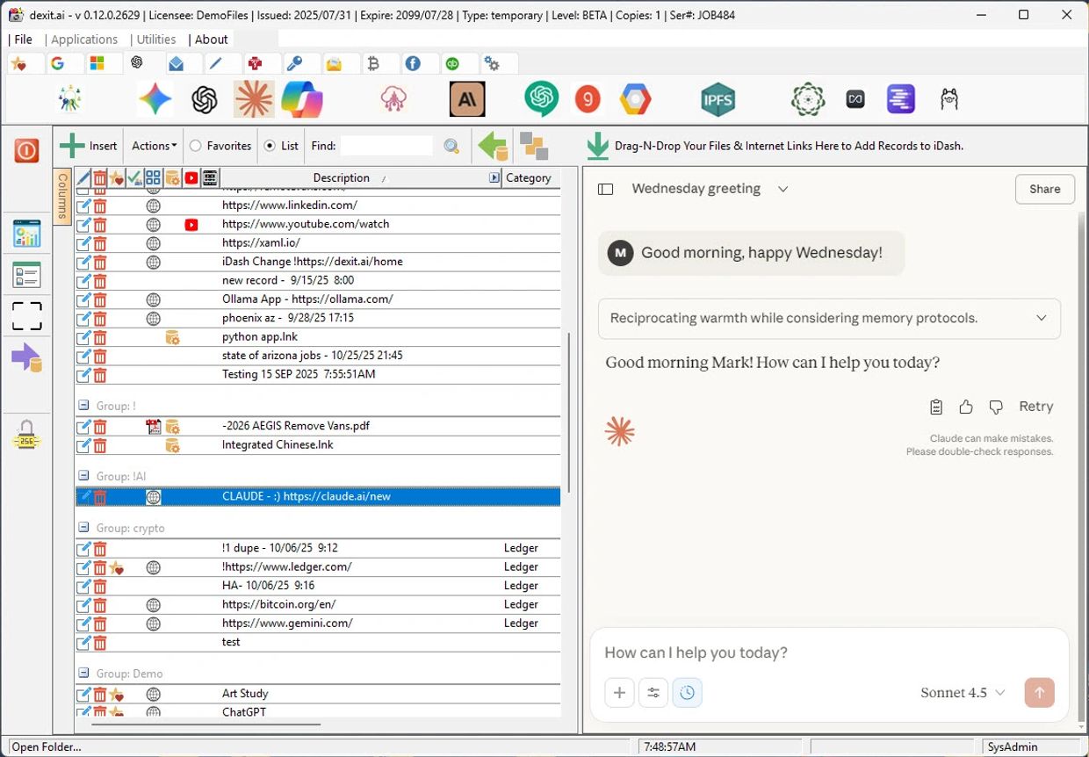Expand the Wednesday greeting chat title menu

782,189
